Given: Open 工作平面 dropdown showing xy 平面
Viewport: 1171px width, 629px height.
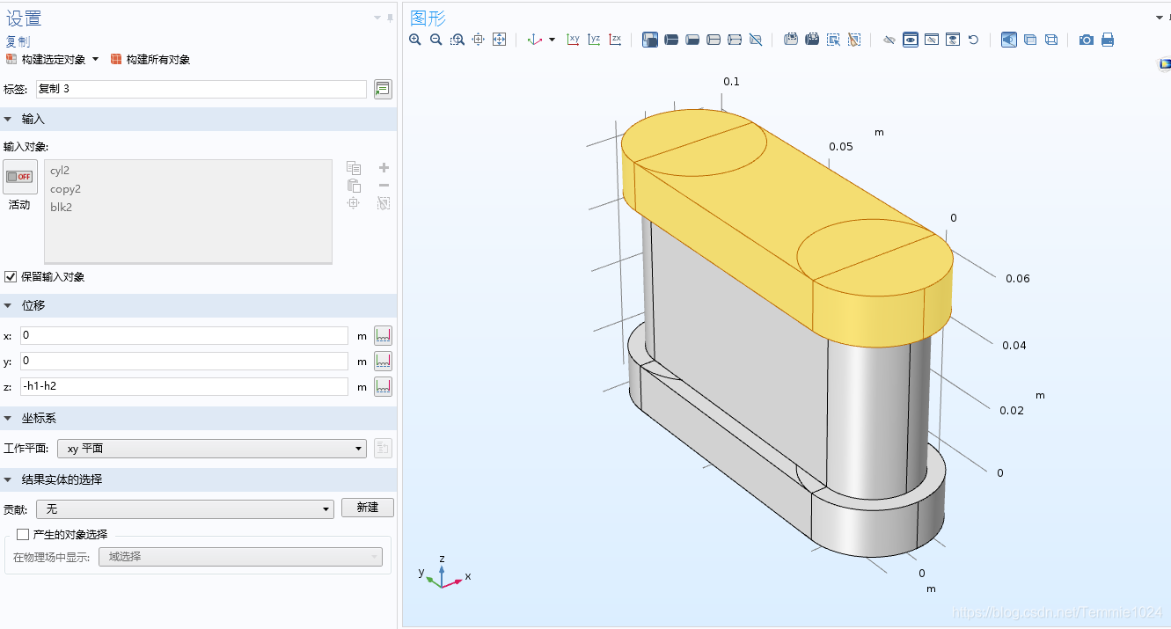Looking at the screenshot, I should point(211,449).
